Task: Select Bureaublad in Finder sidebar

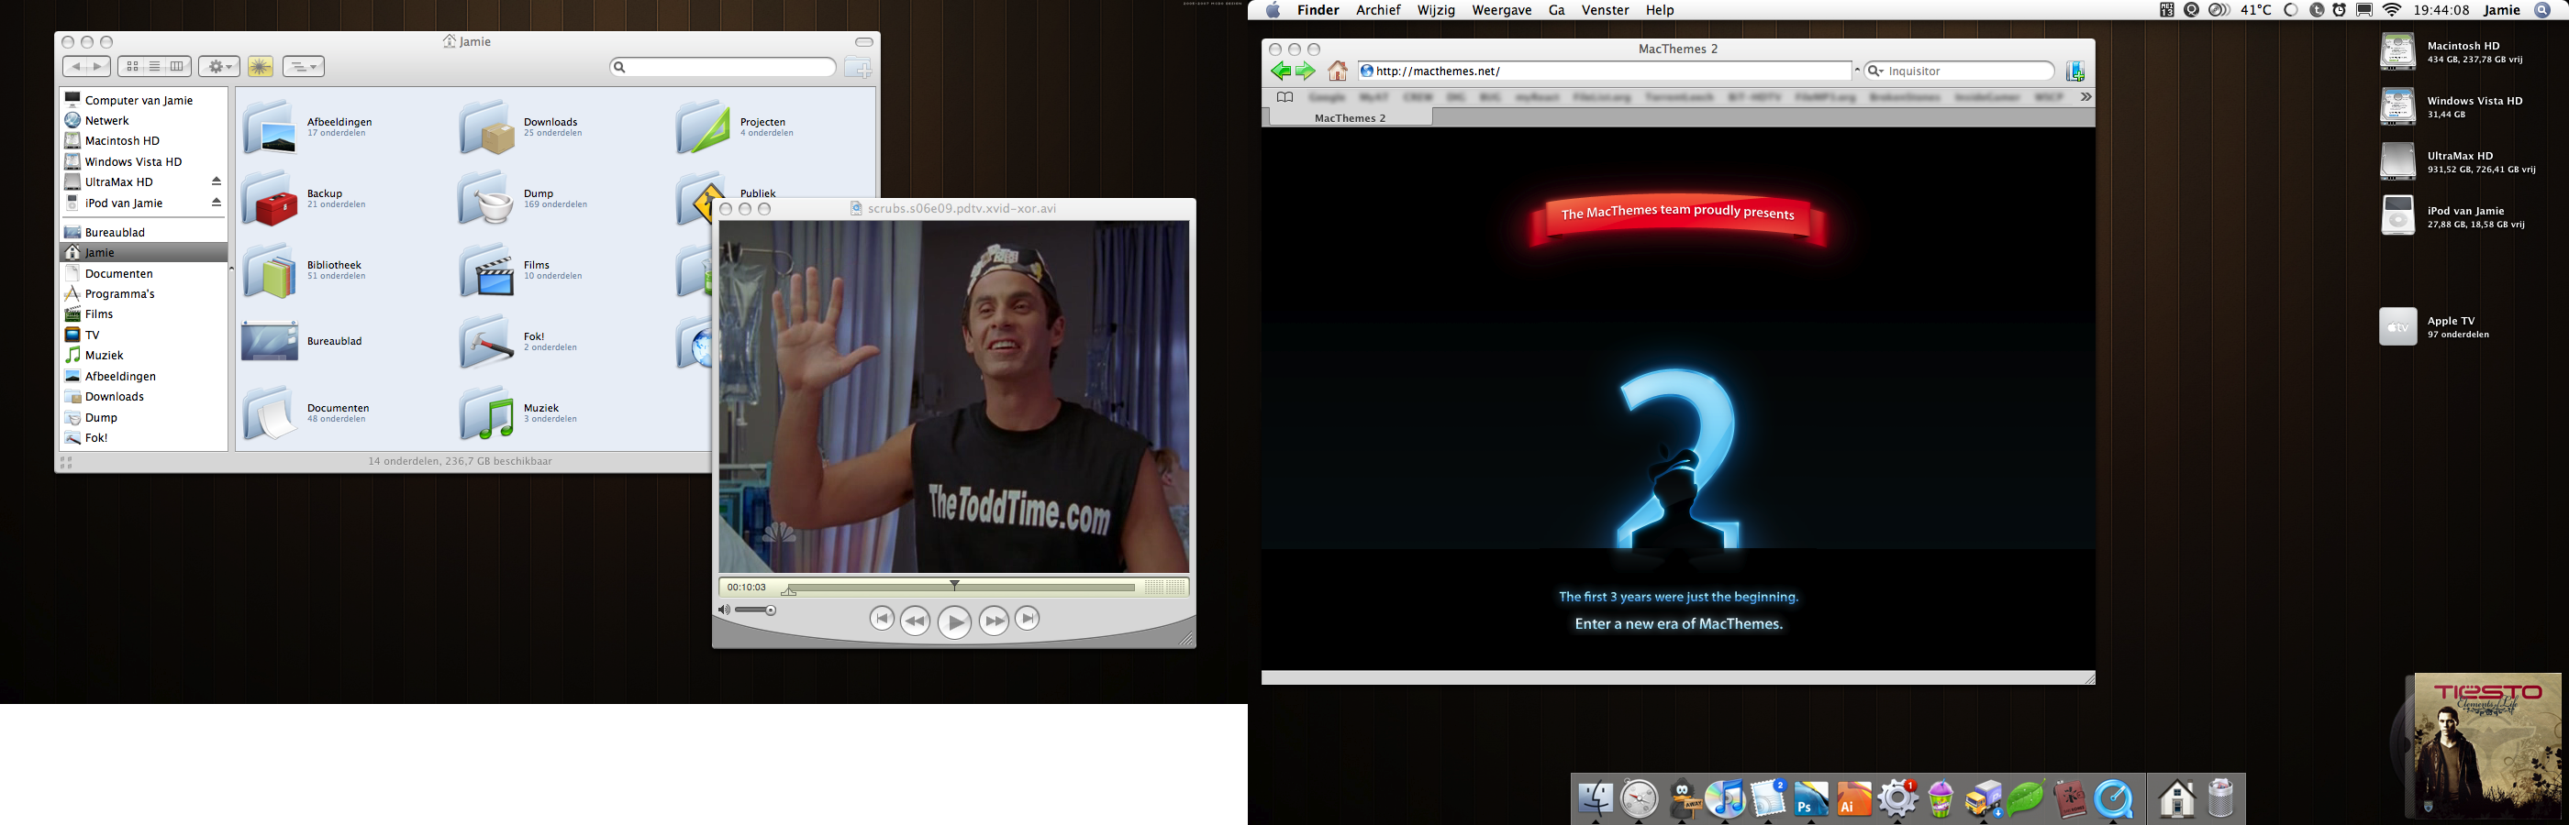Action: (x=115, y=232)
